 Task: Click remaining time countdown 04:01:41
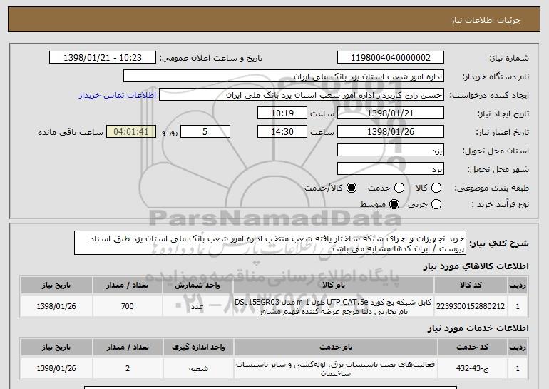131,132
